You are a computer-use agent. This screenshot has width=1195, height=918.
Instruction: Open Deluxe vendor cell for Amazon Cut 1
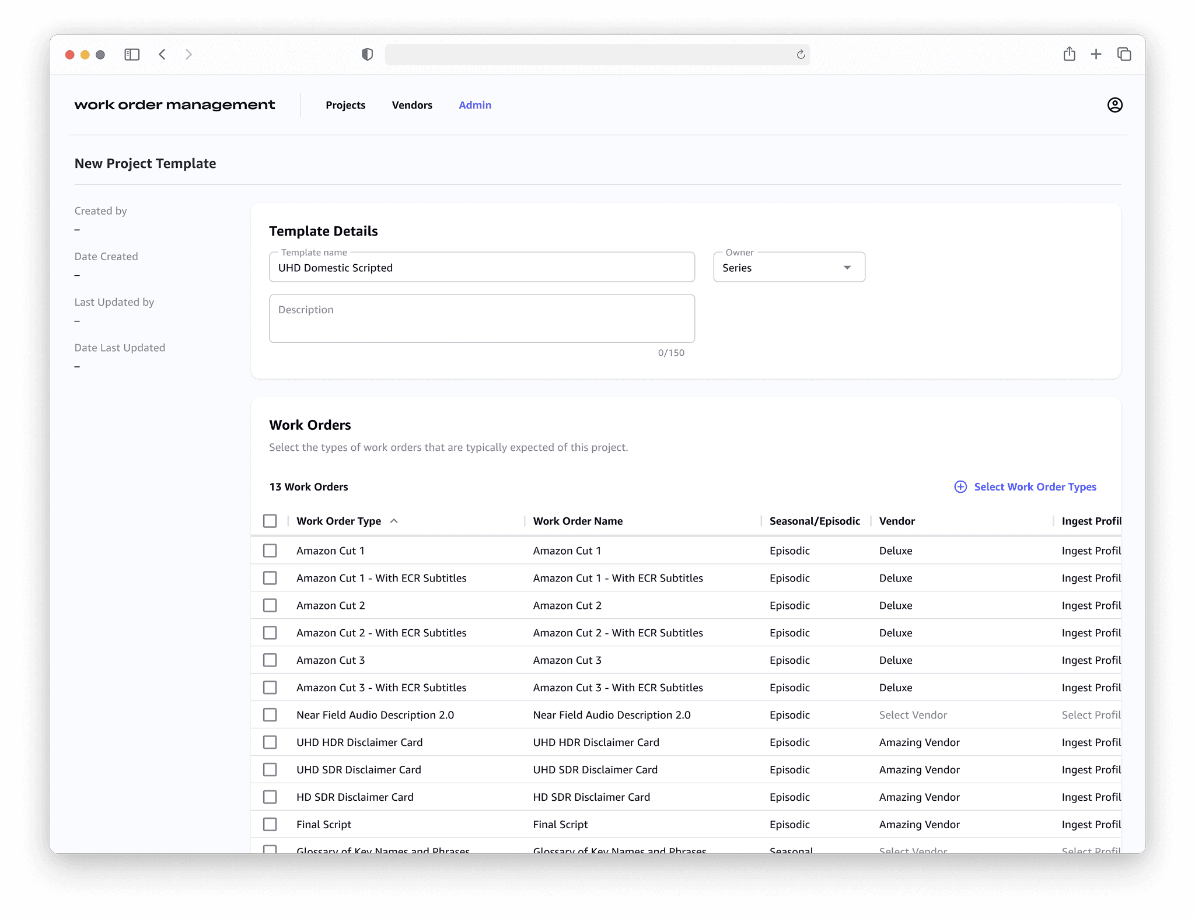896,551
